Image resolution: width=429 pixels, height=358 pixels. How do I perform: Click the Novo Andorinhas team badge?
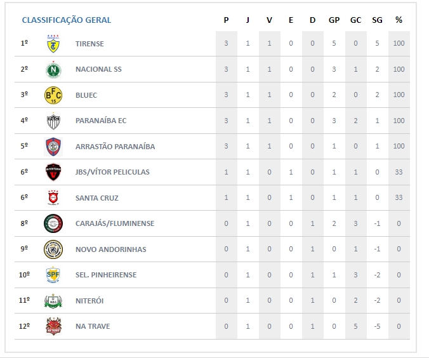click(x=53, y=249)
